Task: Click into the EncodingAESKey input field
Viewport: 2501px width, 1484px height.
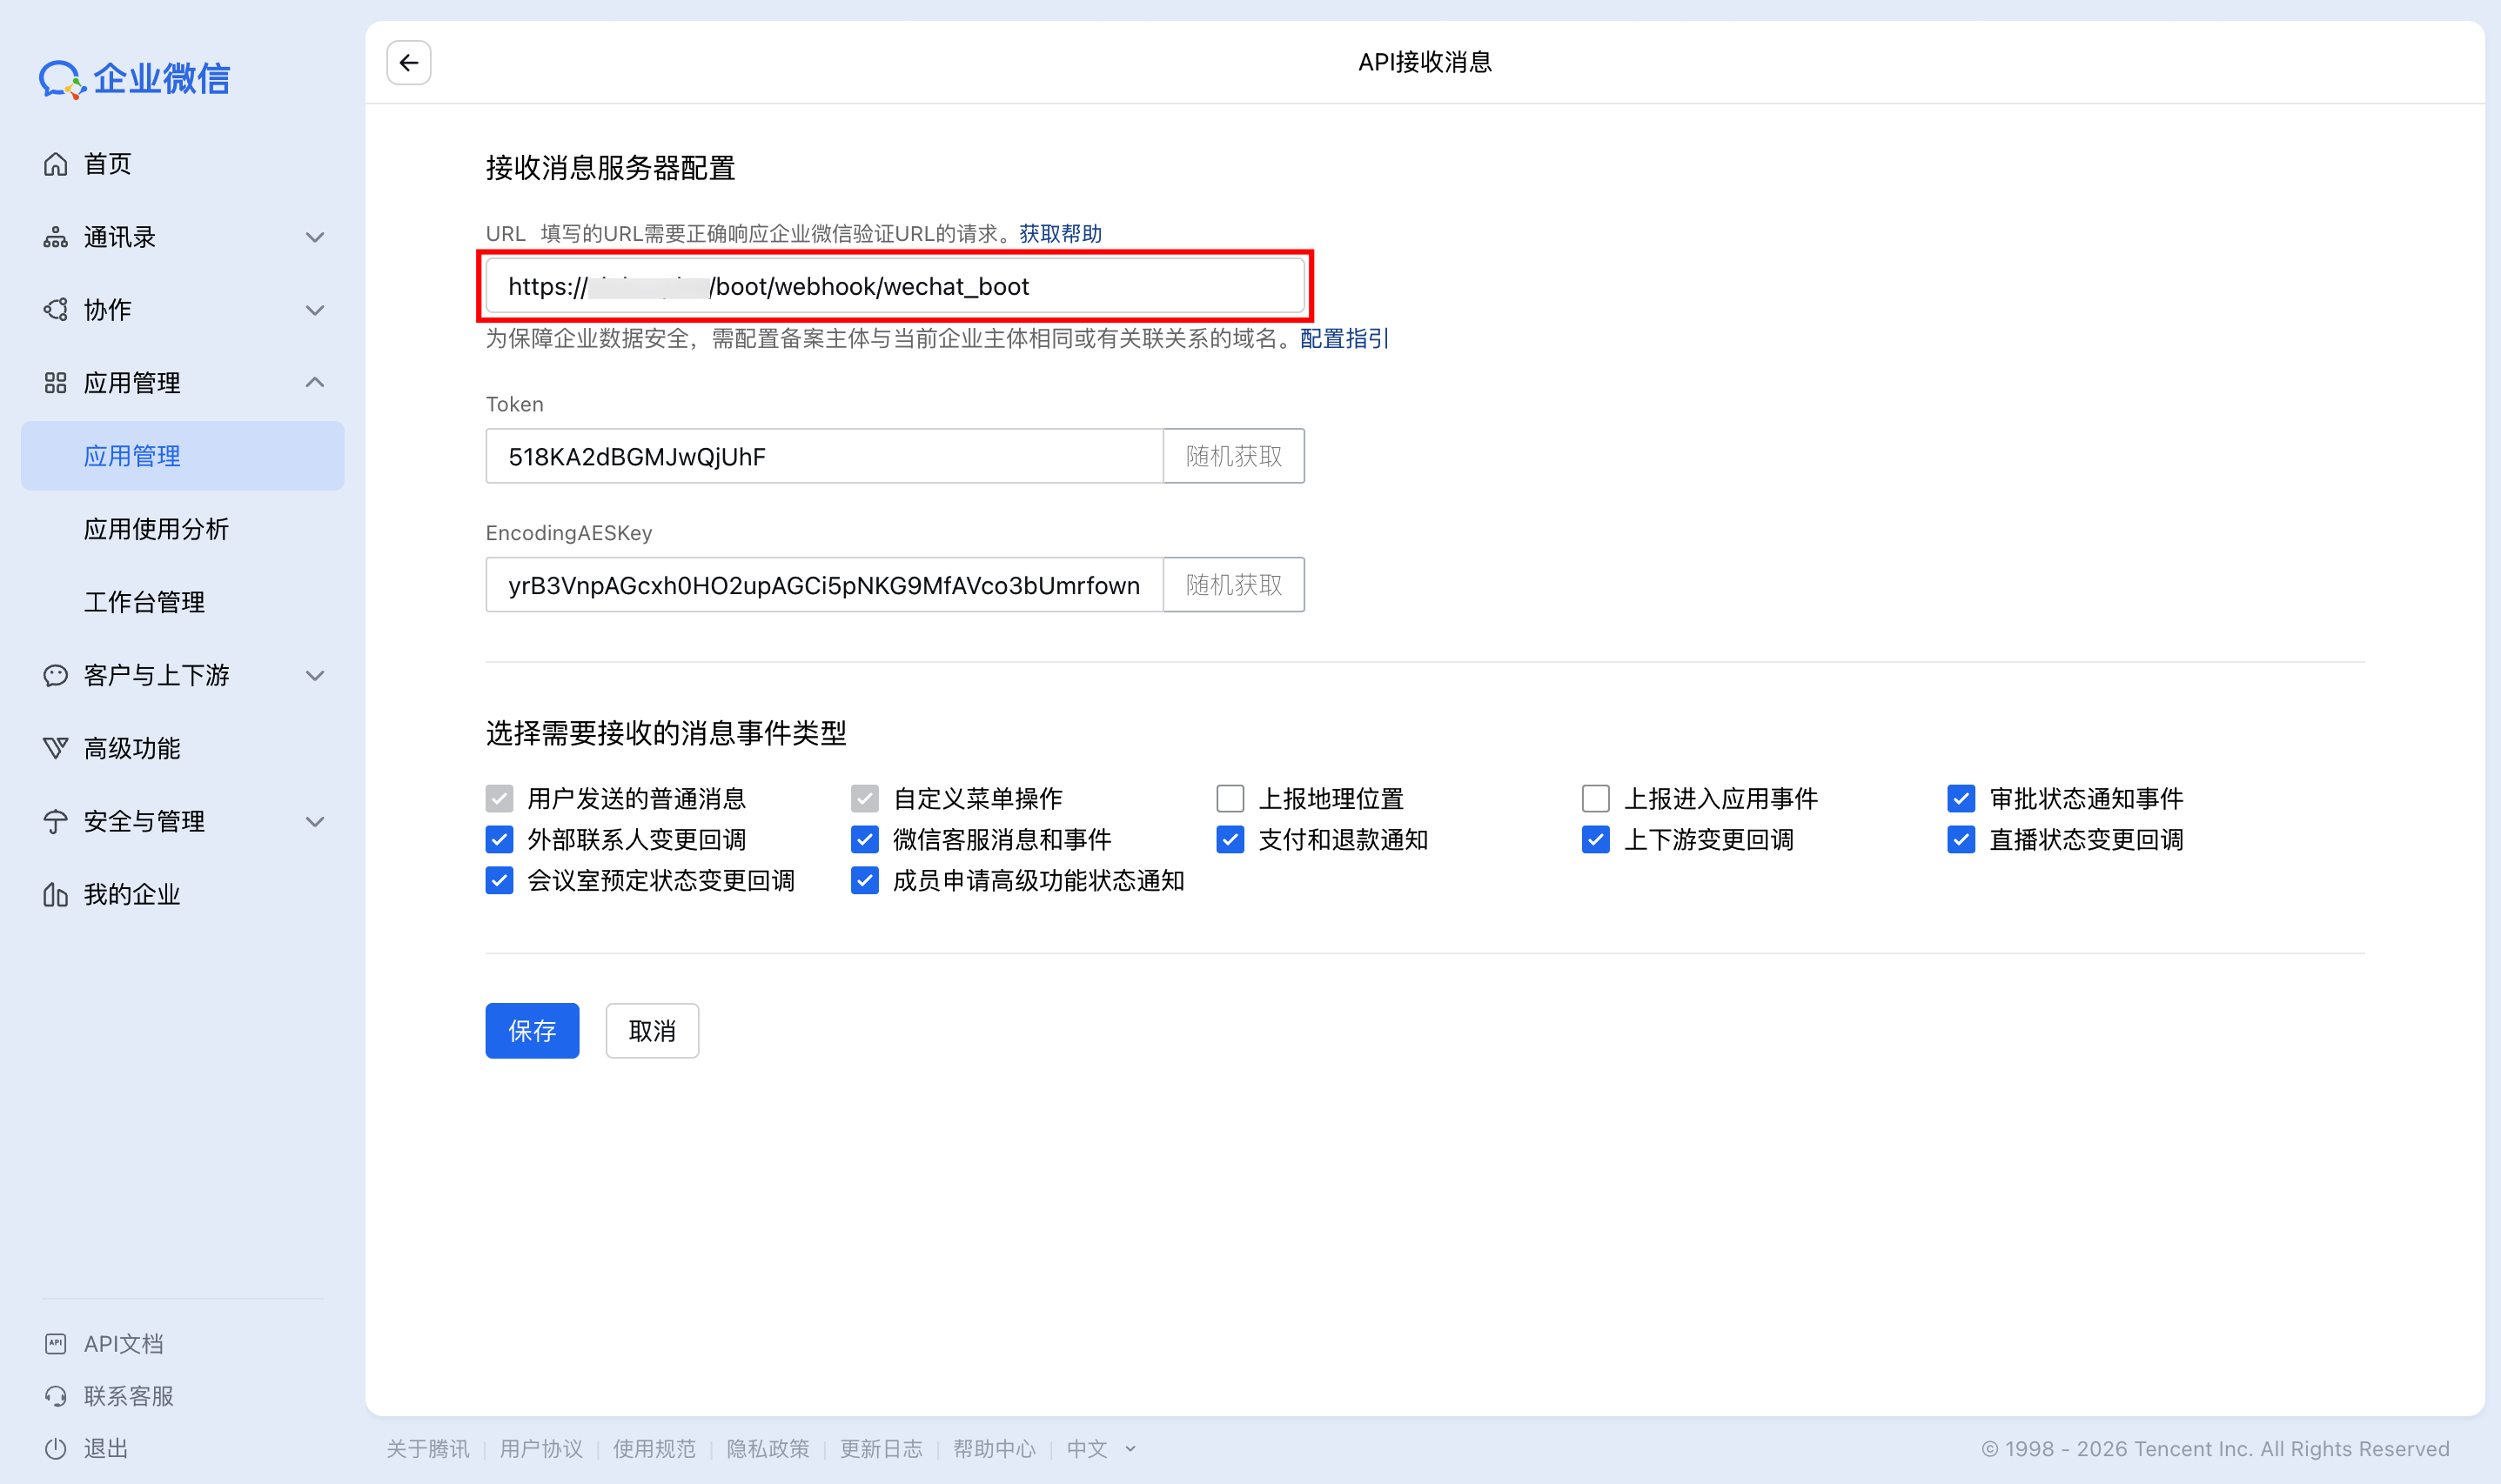Action: click(823, 585)
